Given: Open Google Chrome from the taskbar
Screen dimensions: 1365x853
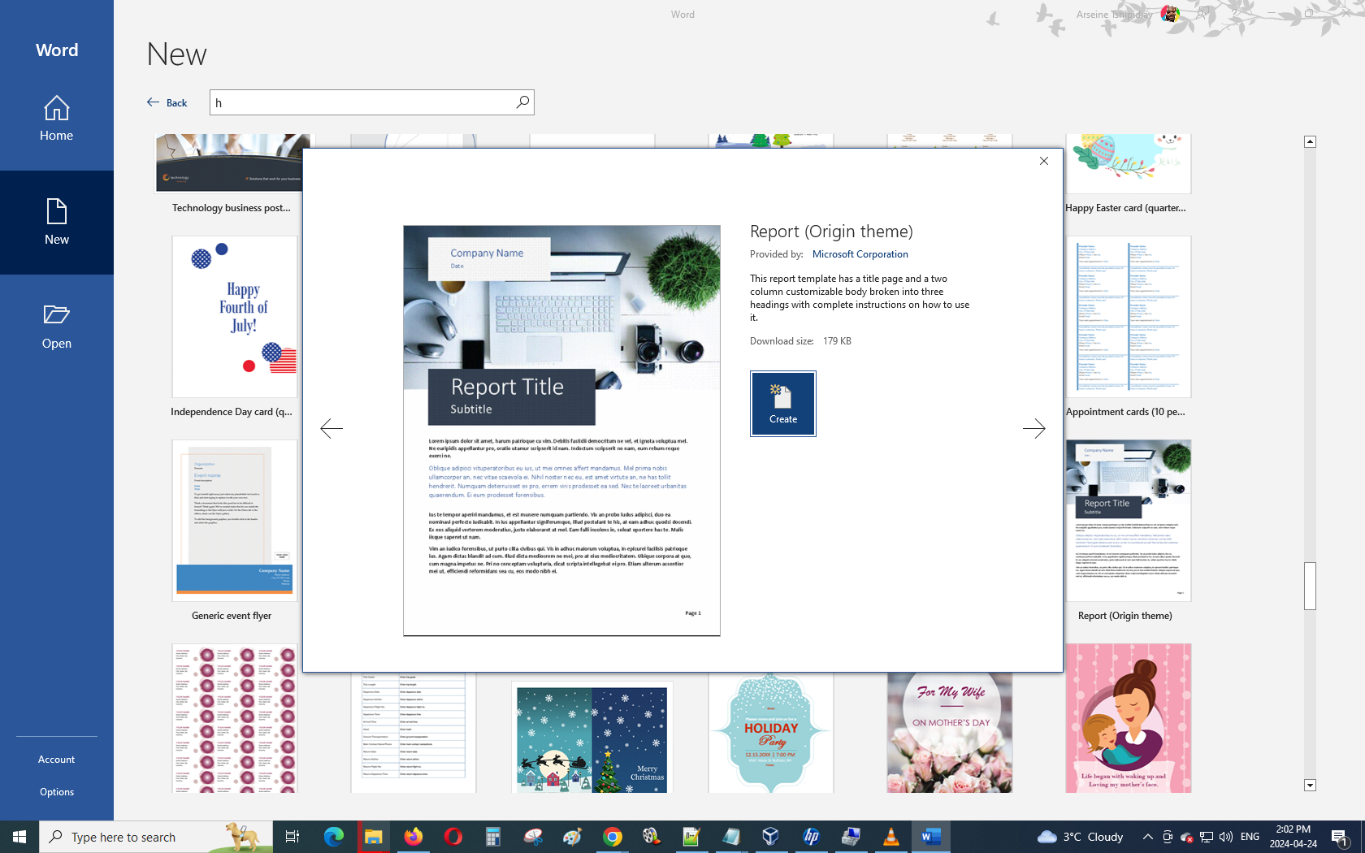Looking at the screenshot, I should tap(613, 837).
